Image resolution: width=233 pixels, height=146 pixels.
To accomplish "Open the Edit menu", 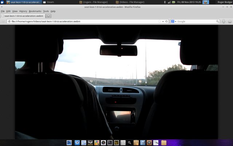I will click(x=8, y=11).
